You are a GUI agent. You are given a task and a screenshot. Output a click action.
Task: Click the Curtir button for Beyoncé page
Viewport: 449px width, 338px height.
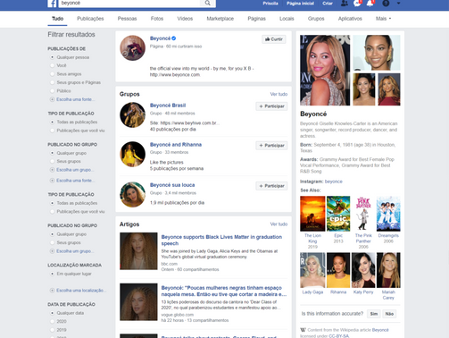[274, 39]
